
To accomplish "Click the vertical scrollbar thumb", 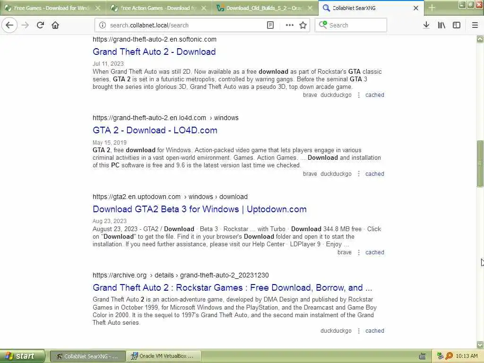I will pos(480,164).
